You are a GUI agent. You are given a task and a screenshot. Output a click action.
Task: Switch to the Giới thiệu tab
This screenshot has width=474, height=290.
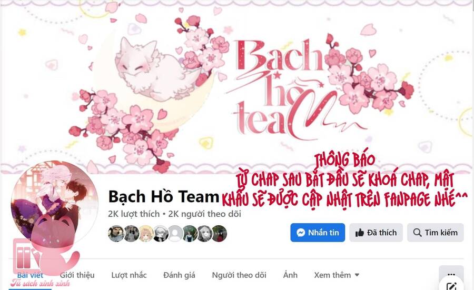point(77,275)
